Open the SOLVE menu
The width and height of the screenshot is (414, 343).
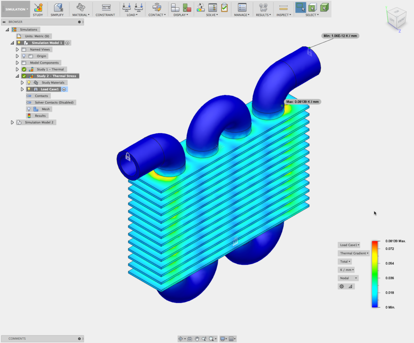pos(212,15)
